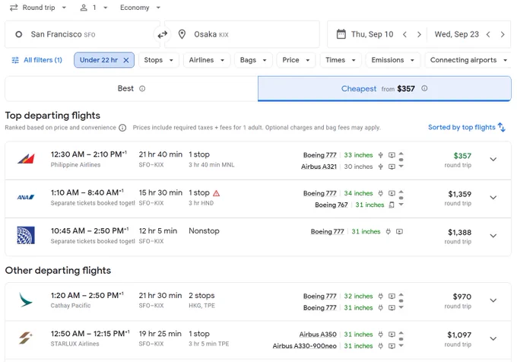
Task: Expand the Philippine Airlines flight details
Action: [493, 159]
